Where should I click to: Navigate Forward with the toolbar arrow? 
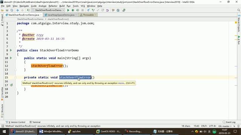pyautogui.click(x=23, y=10)
